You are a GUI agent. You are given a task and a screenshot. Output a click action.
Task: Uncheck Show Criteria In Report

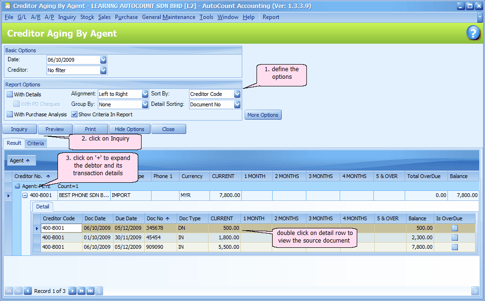tap(75, 114)
